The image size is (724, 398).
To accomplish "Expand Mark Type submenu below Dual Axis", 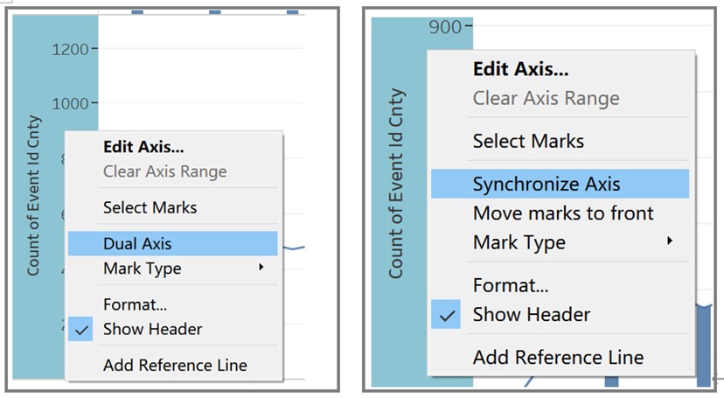I will 143,269.
